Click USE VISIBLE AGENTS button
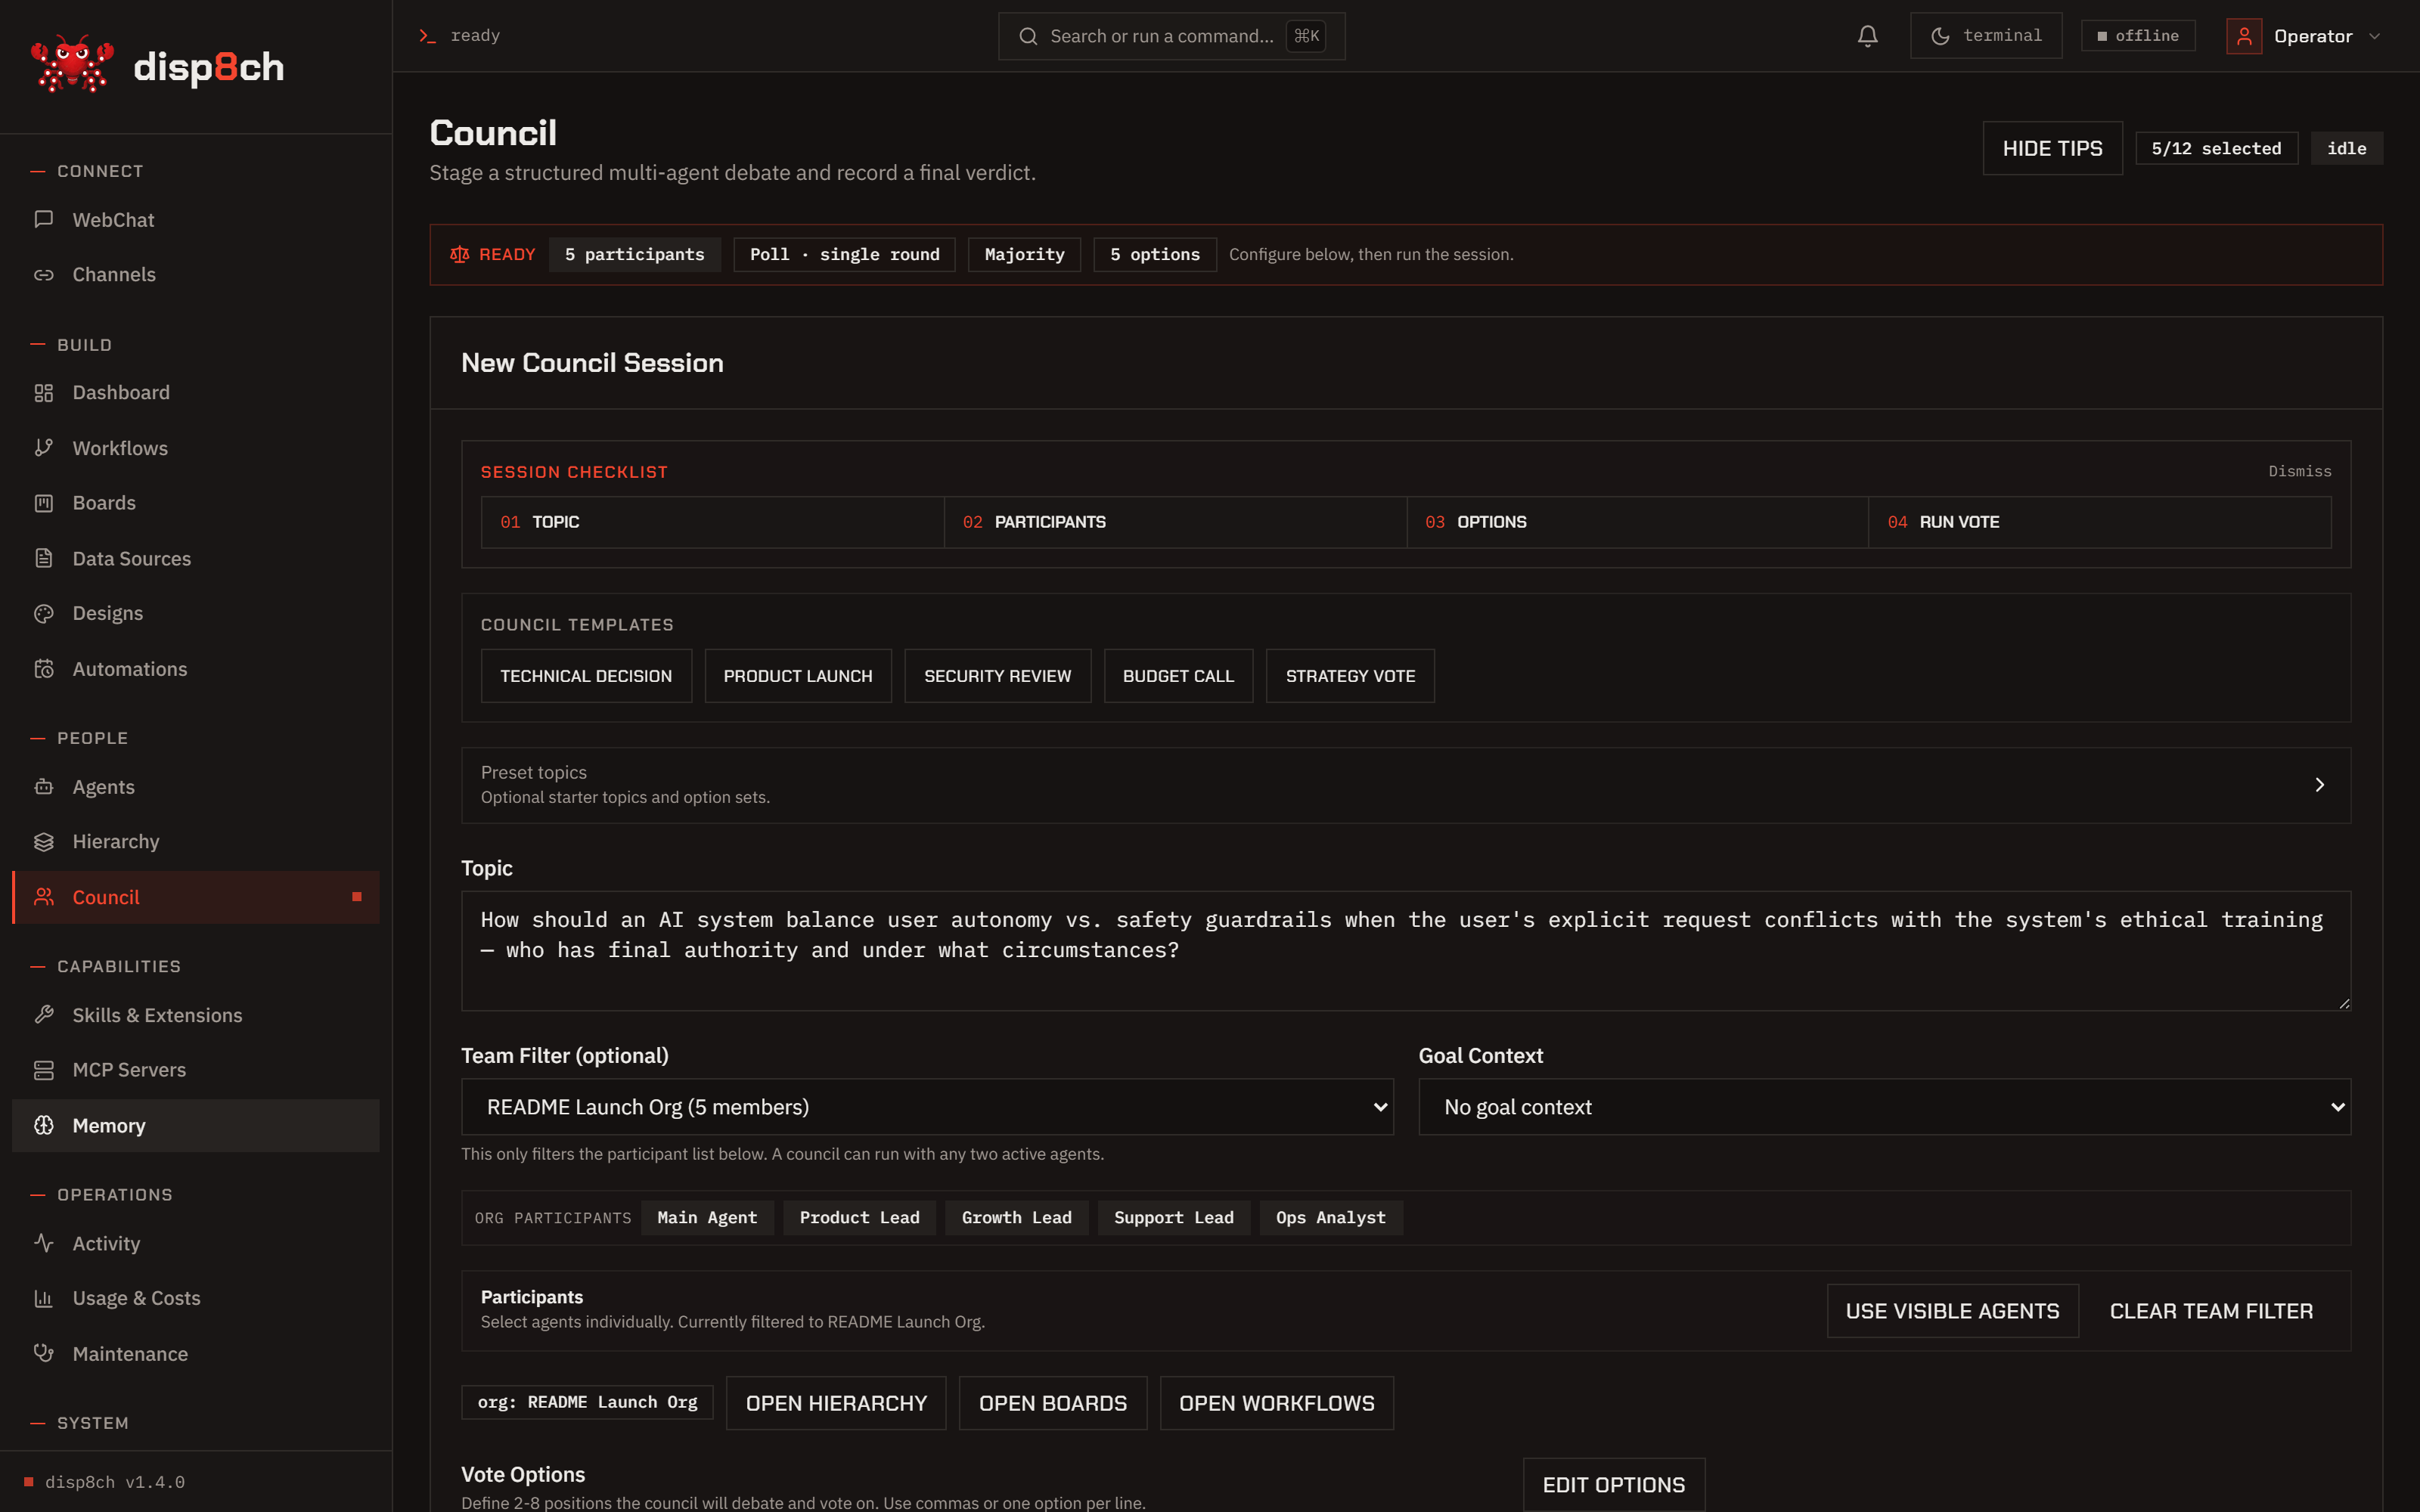The height and width of the screenshot is (1512, 2420). 1952,1311
